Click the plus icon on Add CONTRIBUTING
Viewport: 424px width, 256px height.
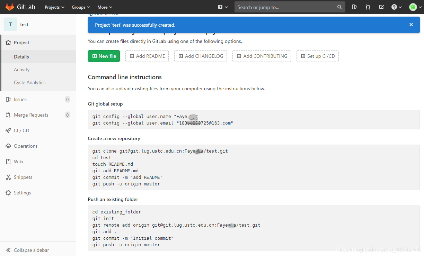pyautogui.click(x=239, y=56)
